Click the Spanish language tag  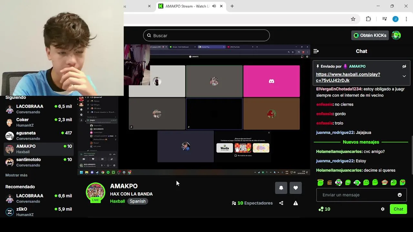tap(138, 201)
